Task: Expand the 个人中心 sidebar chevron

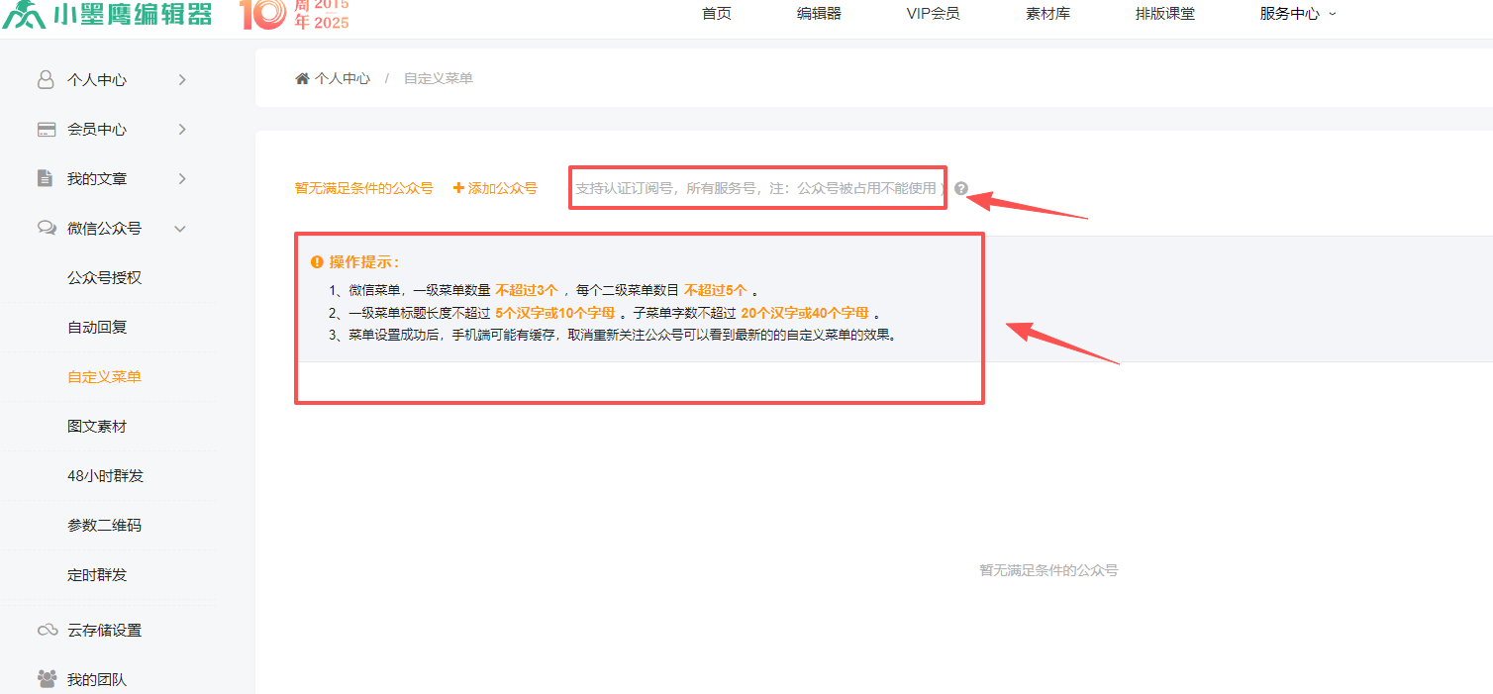Action: 182,79
